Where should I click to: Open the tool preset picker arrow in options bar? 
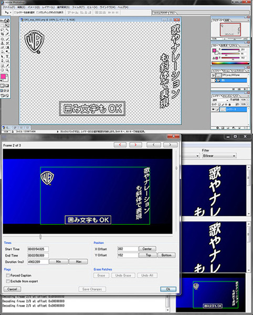(x=10, y=13)
